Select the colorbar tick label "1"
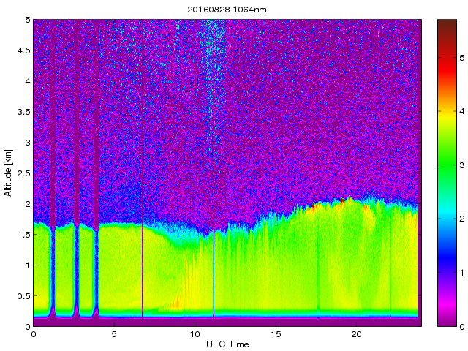Image resolution: width=468 pixels, height=351 pixels. coord(462,273)
